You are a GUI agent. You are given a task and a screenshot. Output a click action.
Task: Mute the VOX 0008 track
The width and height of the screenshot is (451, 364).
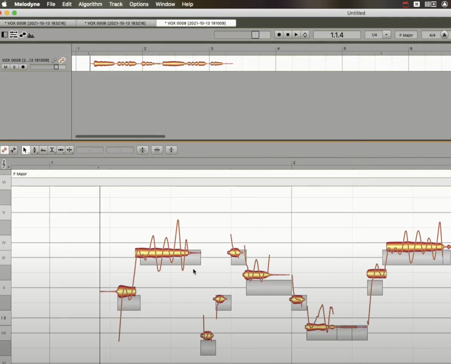[x=5, y=67]
